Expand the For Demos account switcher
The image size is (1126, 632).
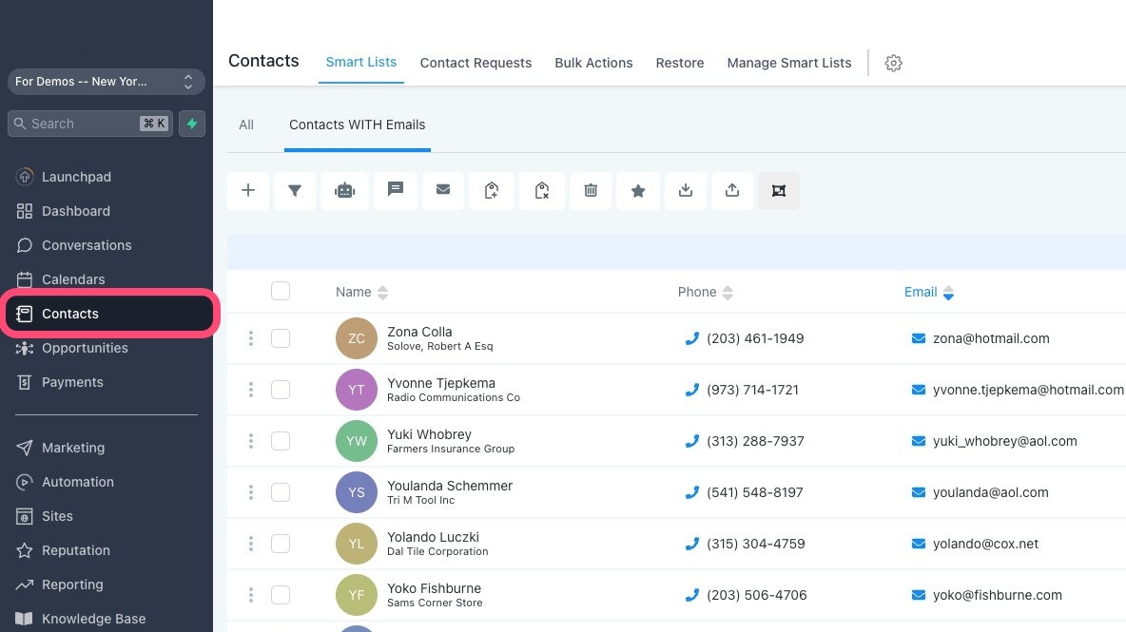(107, 82)
